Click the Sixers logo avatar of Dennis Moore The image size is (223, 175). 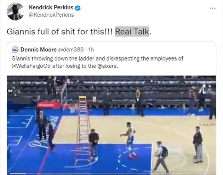(x=15, y=50)
